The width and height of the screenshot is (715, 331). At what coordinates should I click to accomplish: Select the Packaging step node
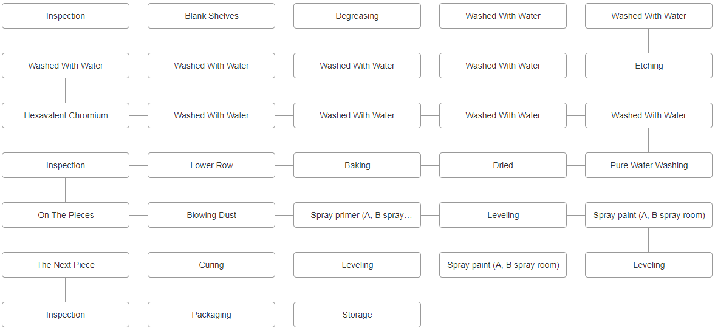(211, 315)
